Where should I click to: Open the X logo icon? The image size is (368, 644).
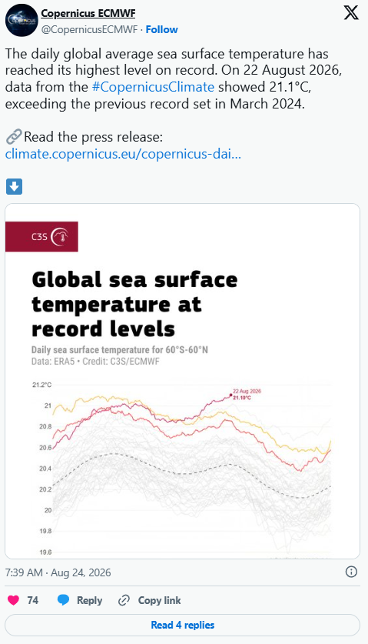pos(351,13)
